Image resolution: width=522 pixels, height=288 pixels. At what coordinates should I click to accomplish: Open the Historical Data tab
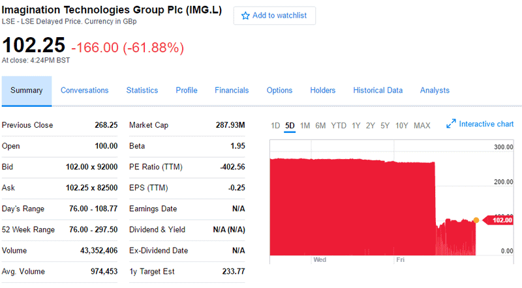tap(378, 91)
